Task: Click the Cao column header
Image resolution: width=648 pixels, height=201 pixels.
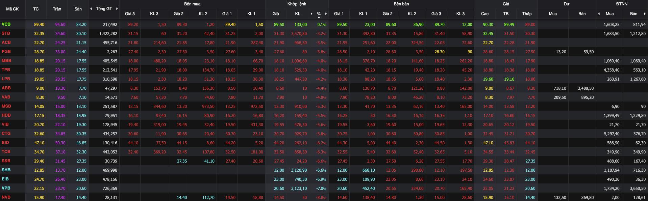Action: click(485, 14)
